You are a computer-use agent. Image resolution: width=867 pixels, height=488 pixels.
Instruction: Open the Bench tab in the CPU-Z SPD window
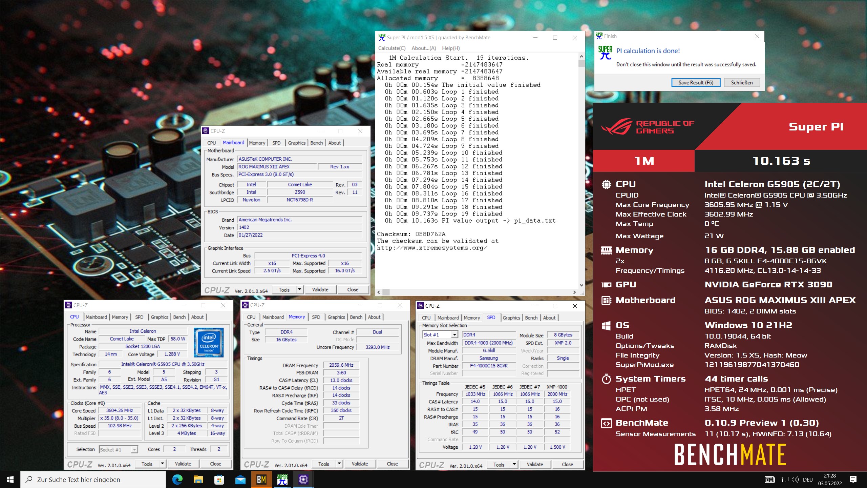pyautogui.click(x=531, y=318)
